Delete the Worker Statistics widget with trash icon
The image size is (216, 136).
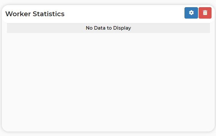(x=205, y=13)
